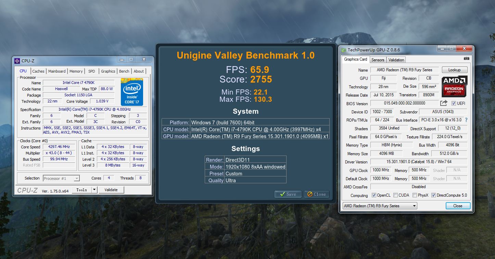
Task: Open the Validation tab in GPU-Z
Action: pos(396,60)
